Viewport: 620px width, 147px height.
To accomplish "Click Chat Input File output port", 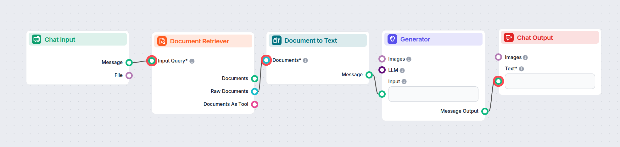I will 129,75.
